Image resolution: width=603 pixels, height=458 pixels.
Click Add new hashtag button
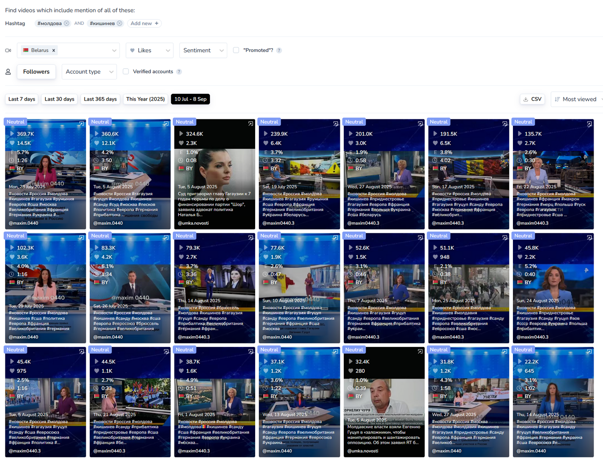point(144,23)
